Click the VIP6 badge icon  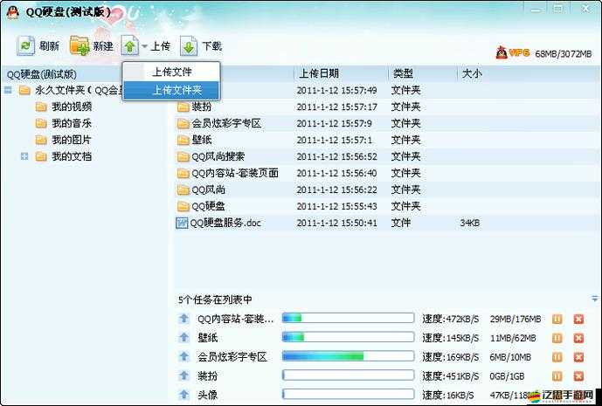coord(513,52)
